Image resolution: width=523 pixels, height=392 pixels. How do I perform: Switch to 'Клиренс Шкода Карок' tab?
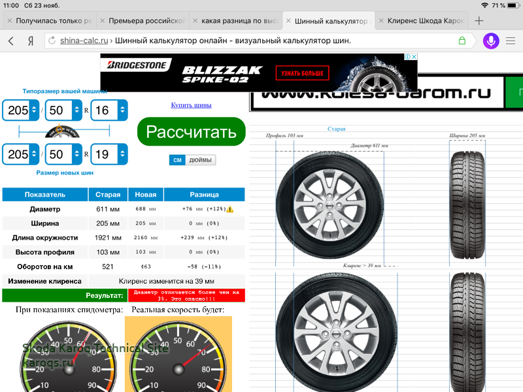422,21
